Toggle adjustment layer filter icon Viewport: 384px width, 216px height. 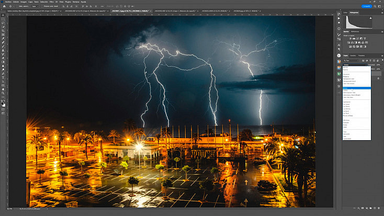367,61
